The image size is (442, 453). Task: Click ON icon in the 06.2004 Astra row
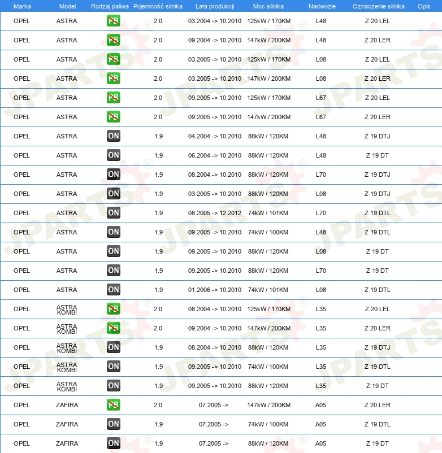(114, 155)
